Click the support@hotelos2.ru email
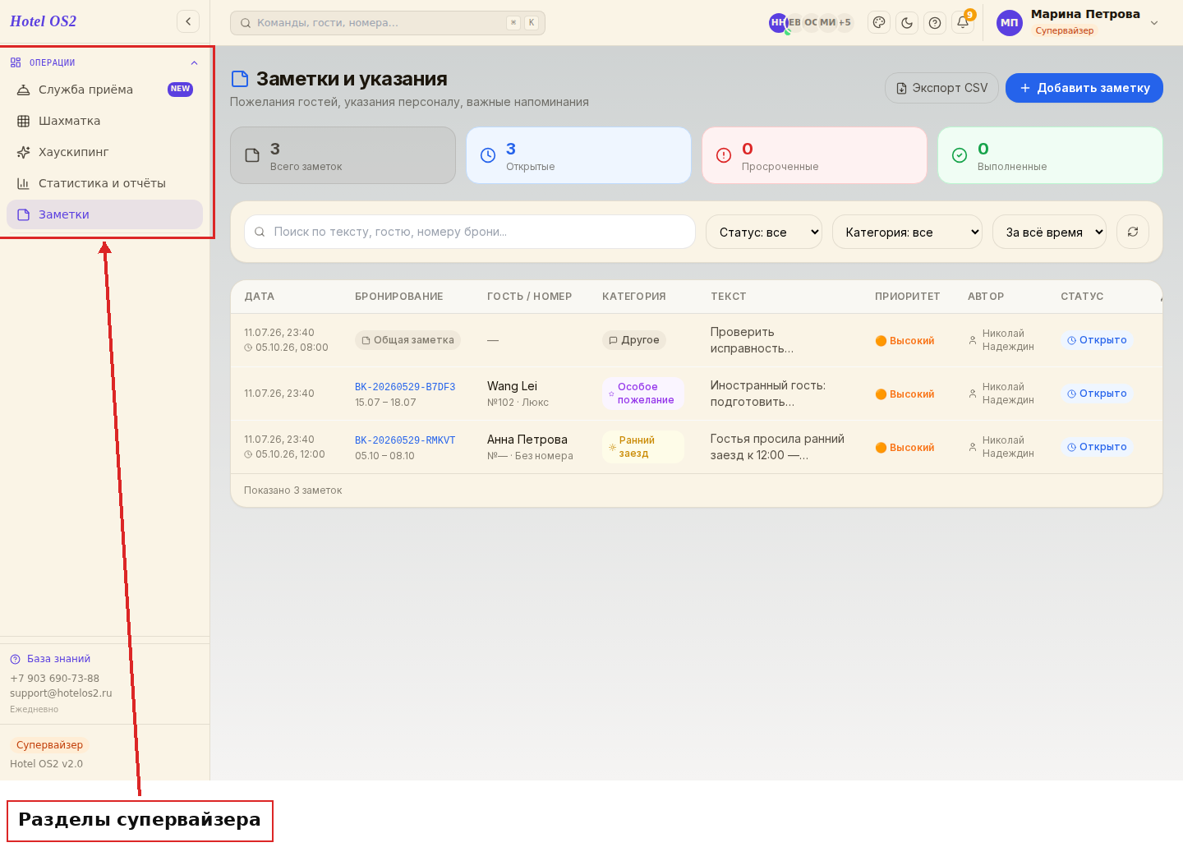This screenshot has width=1183, height=861. click(61, 693)
